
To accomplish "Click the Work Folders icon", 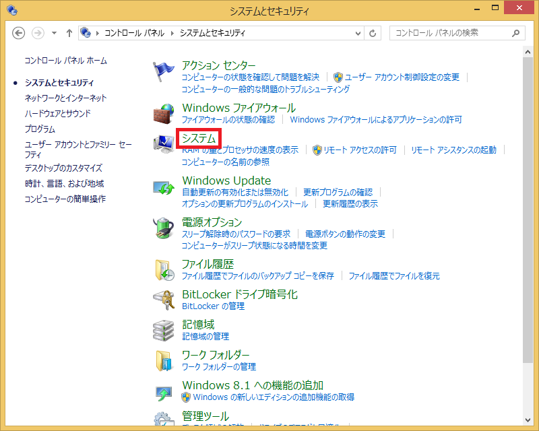I will coord(164,361).
